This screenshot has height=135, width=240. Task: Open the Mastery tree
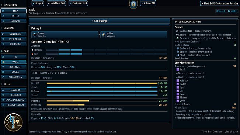[14, 90]
